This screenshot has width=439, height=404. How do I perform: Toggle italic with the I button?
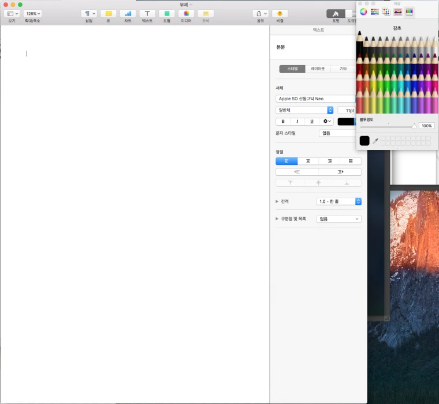297,121
